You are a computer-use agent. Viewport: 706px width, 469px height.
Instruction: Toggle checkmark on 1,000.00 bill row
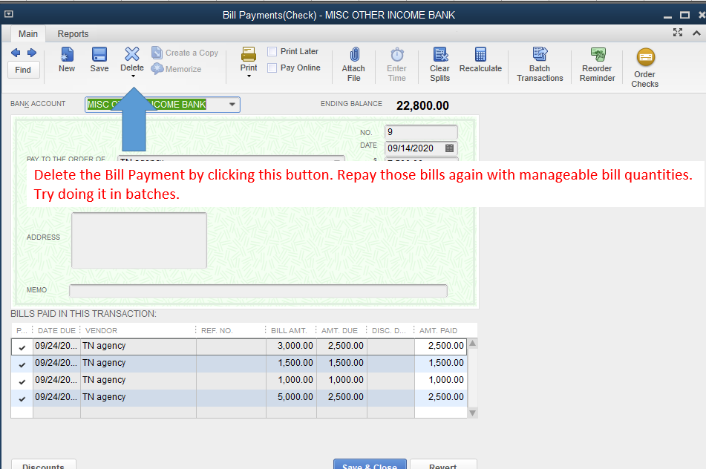click(x=22, y=381)
